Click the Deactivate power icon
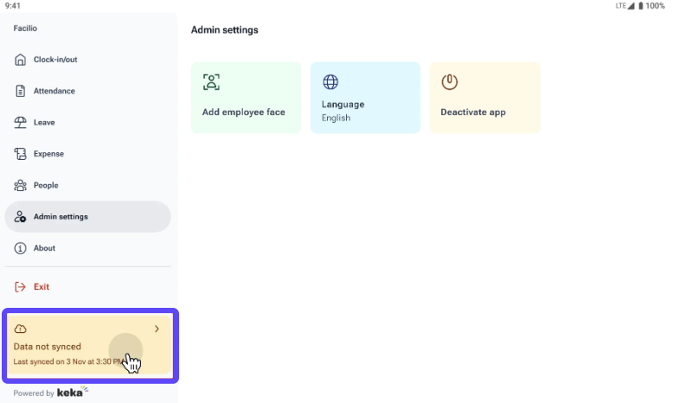673x403 pixels. 449,82
